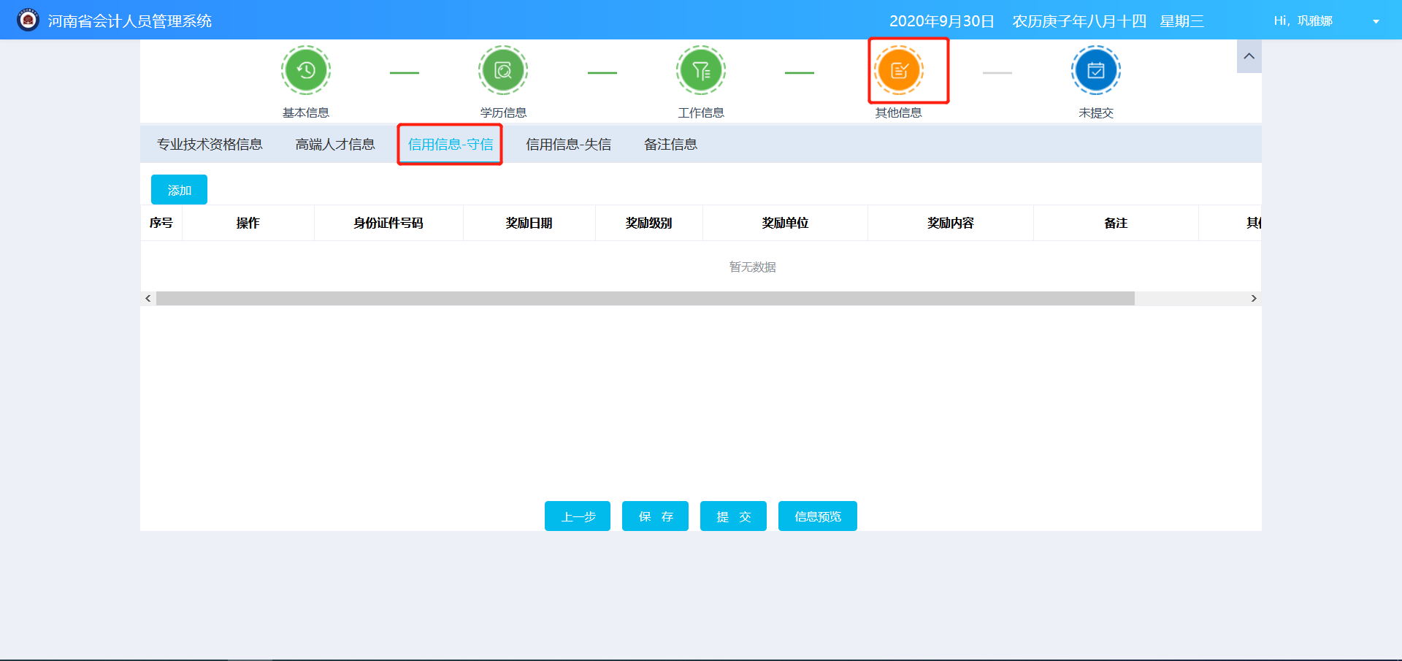Click the right arrow of the horizontal scrollbar

(x=1254, y=298)
